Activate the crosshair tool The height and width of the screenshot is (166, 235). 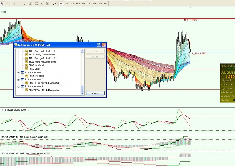8,4
